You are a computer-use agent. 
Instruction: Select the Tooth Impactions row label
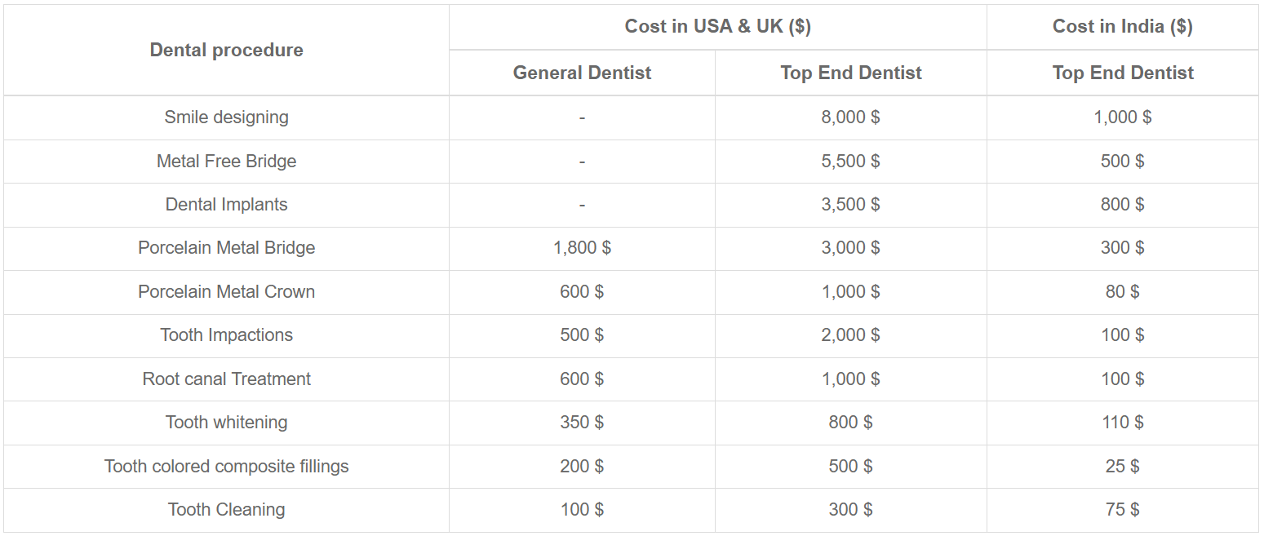(x=226, y=335)
